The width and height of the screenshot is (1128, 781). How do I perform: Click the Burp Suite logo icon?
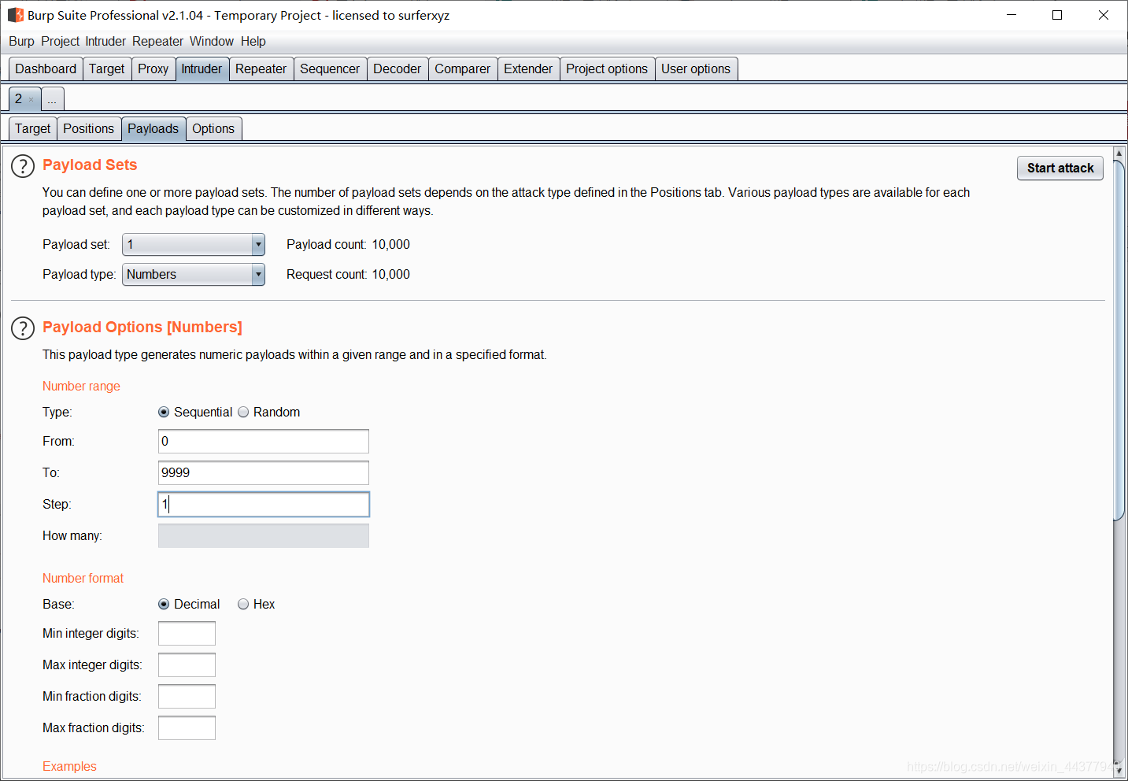pos(16,15)
